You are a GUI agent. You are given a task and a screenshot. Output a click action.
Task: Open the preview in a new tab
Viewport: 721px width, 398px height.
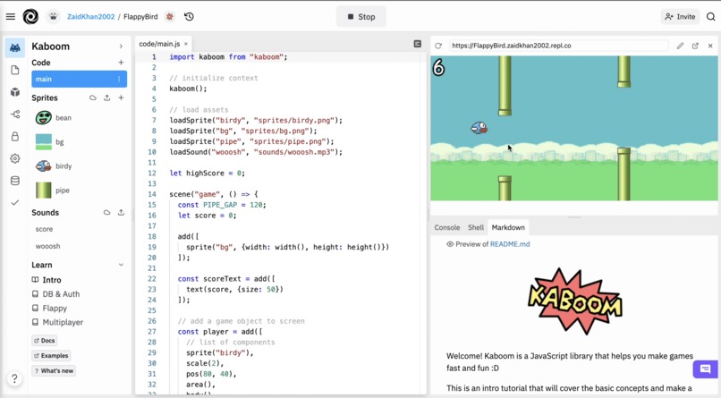tap(695, 46)
